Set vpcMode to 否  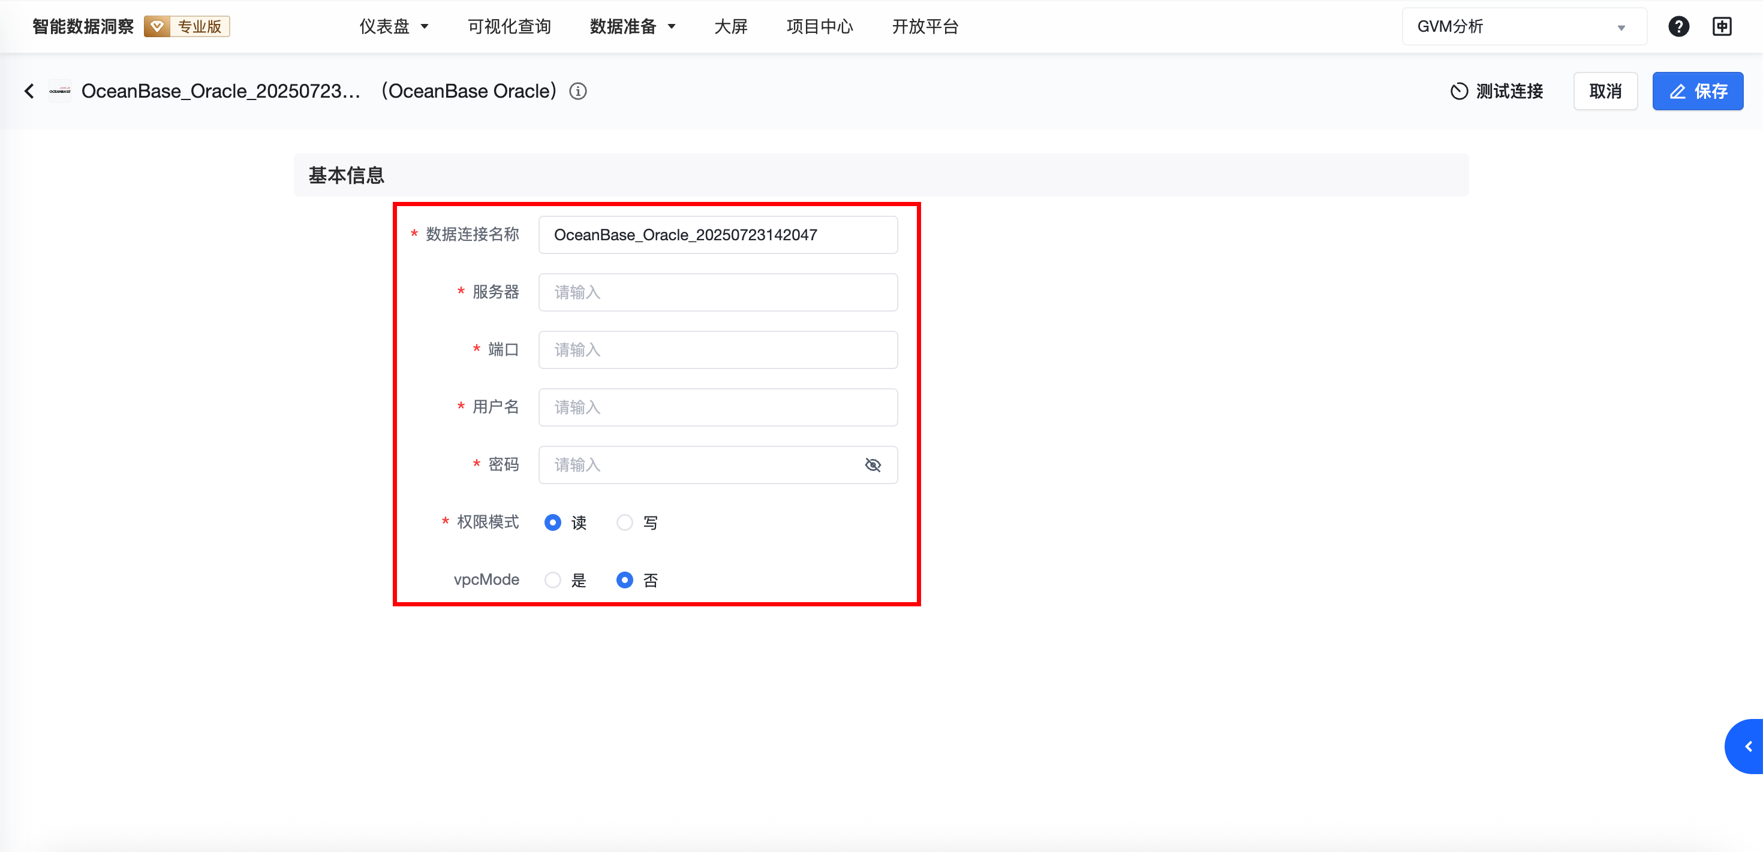tap(625, 580)
